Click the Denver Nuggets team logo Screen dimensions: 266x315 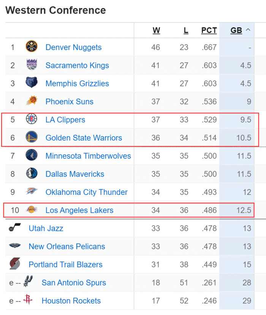coord(32,47)
